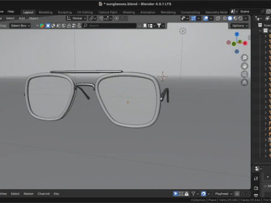Click blue highlighted square icon in toolbar
This screenshot has width=271, height=203.
48,25
